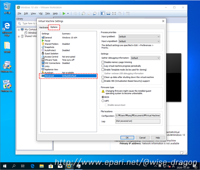Viewport: 200px width, 170px height.
Task: Enable Log virtual machine progress periodically
Action: 103,66
